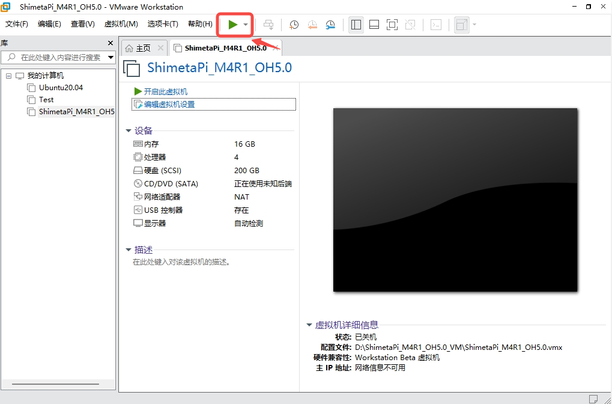Viewport: 612px width, 404px height.
Task: Click the ShimetaPi_M4R1_OH5.0 VM heading
Action: click(219, 67)
